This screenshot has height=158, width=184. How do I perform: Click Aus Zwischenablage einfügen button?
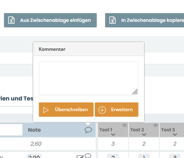pos(50,20)
